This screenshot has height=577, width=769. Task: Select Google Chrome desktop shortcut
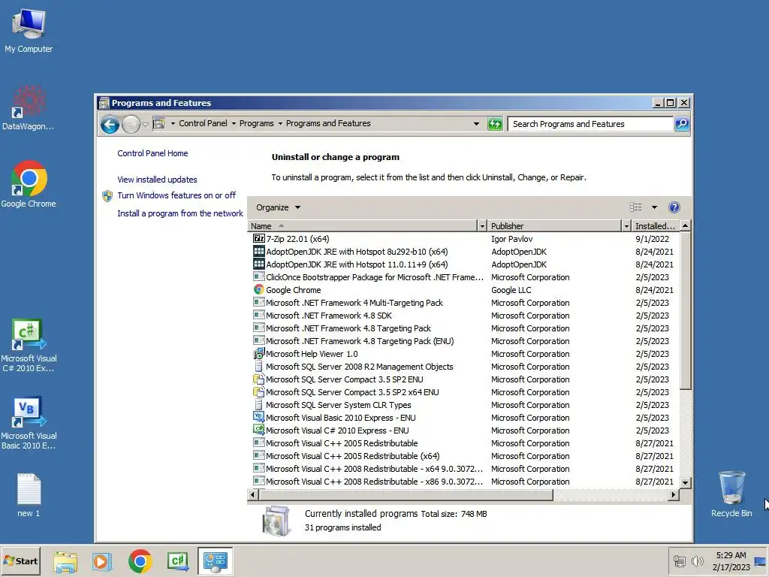tap(29, 185)
